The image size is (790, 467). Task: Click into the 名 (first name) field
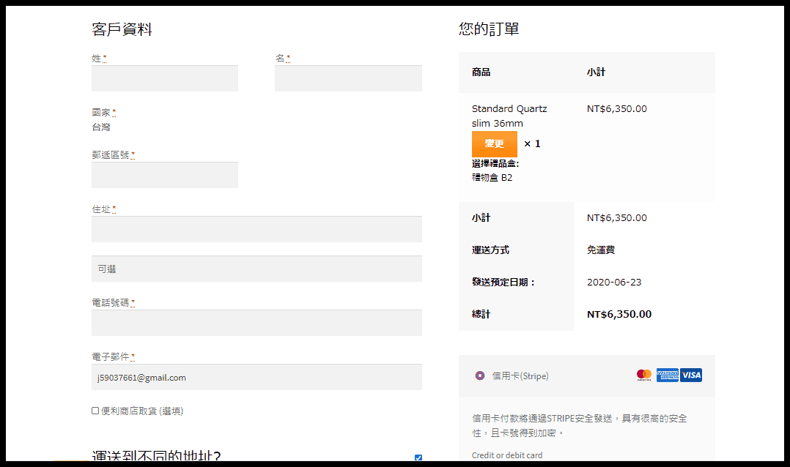(x=348, y=78)
